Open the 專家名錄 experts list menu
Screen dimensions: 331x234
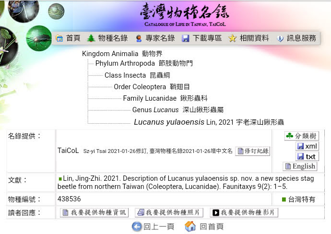(x=155, y=38)
